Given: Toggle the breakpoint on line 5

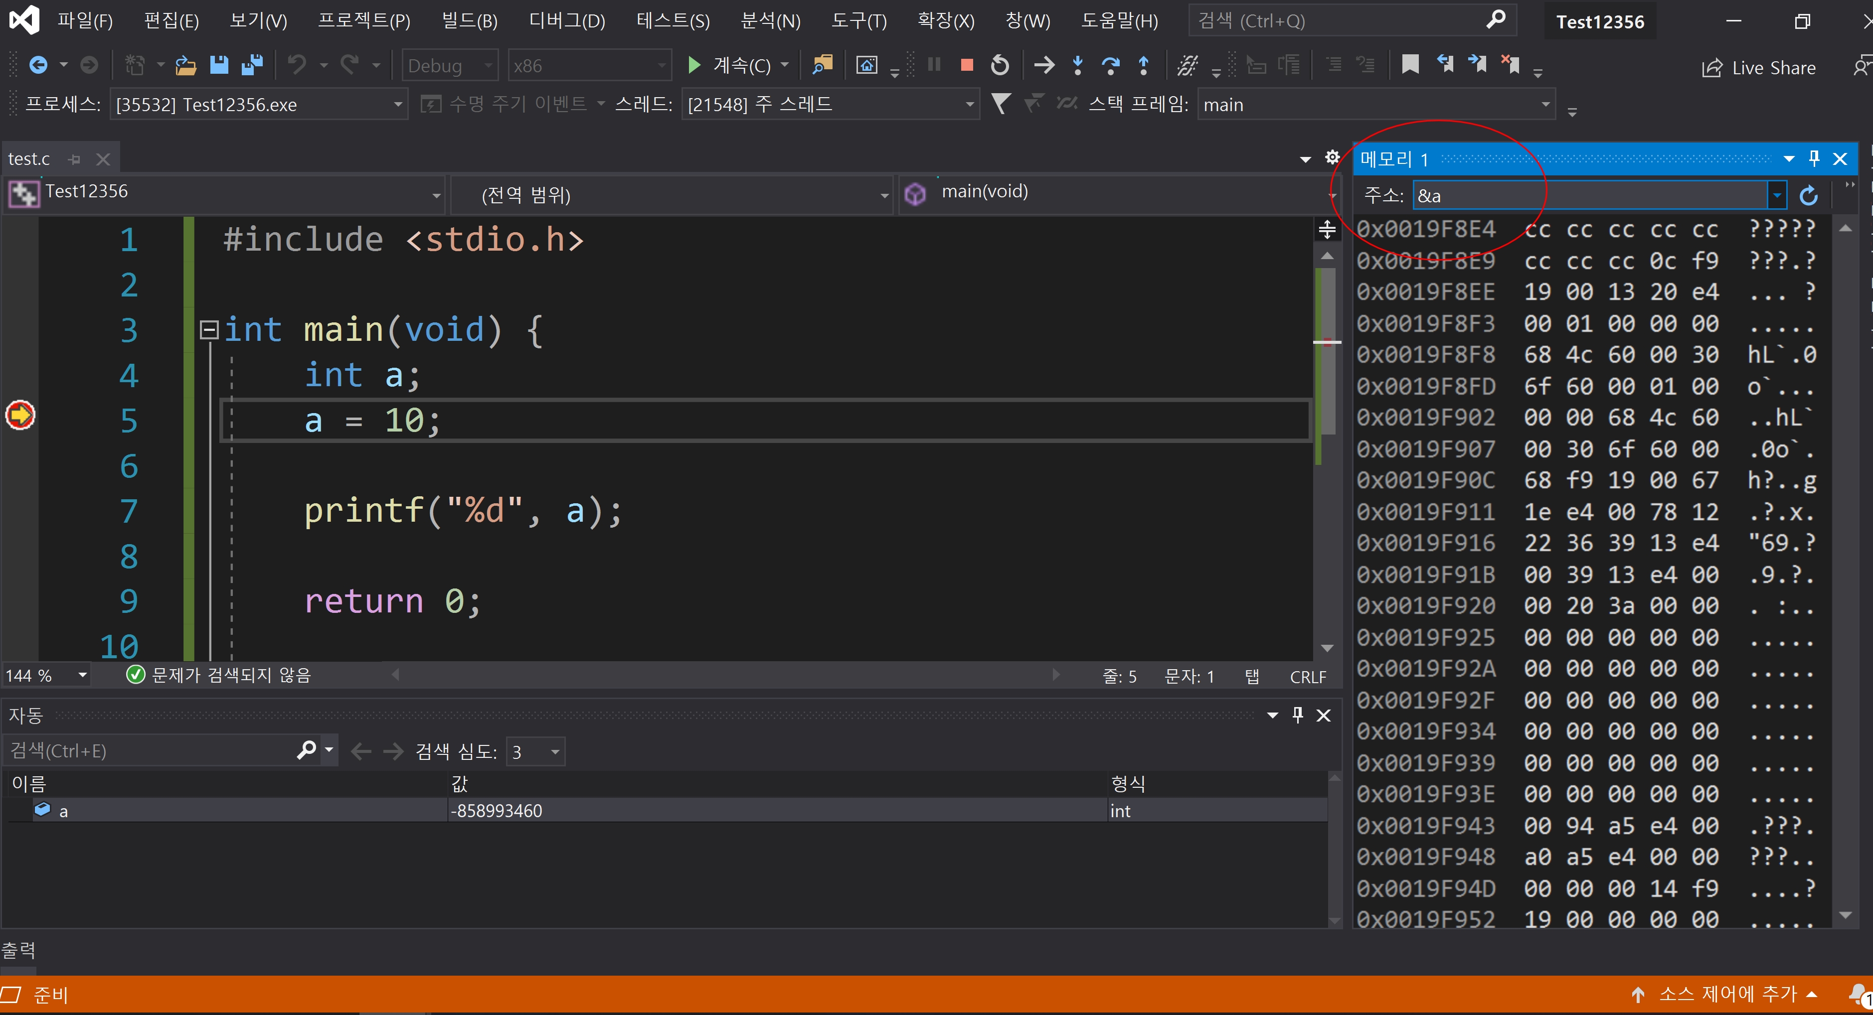Looking at the screenshot, I should pos(20,415).
